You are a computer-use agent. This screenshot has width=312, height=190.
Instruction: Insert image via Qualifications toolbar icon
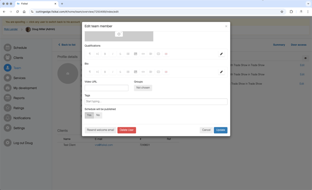[x=136, y=54]
